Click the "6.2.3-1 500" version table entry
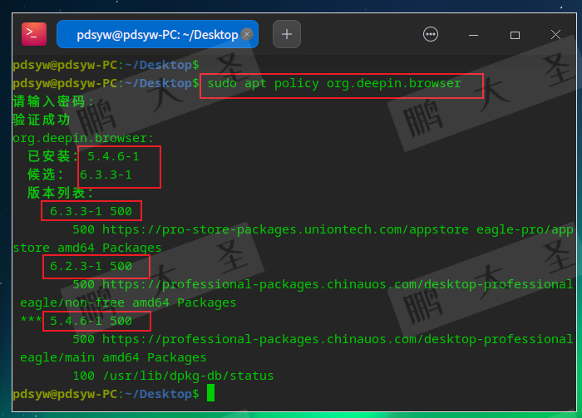Viewport: 582px width, 418px height. [91, 266]
